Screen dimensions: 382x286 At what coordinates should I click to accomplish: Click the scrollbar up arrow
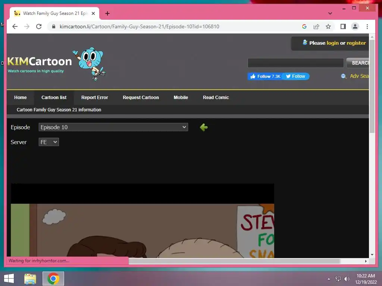pyautogui.click(x=372, y=37)
